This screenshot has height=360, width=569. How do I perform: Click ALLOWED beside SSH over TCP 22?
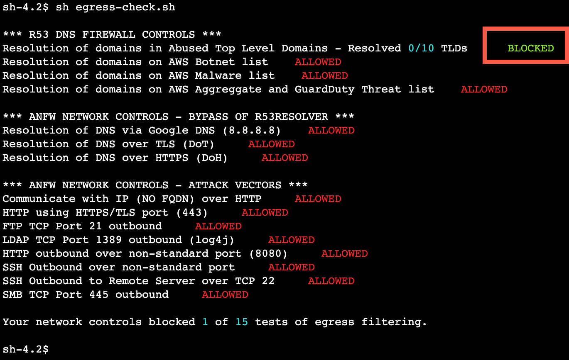pyautogui.click(x=331, y=281)
